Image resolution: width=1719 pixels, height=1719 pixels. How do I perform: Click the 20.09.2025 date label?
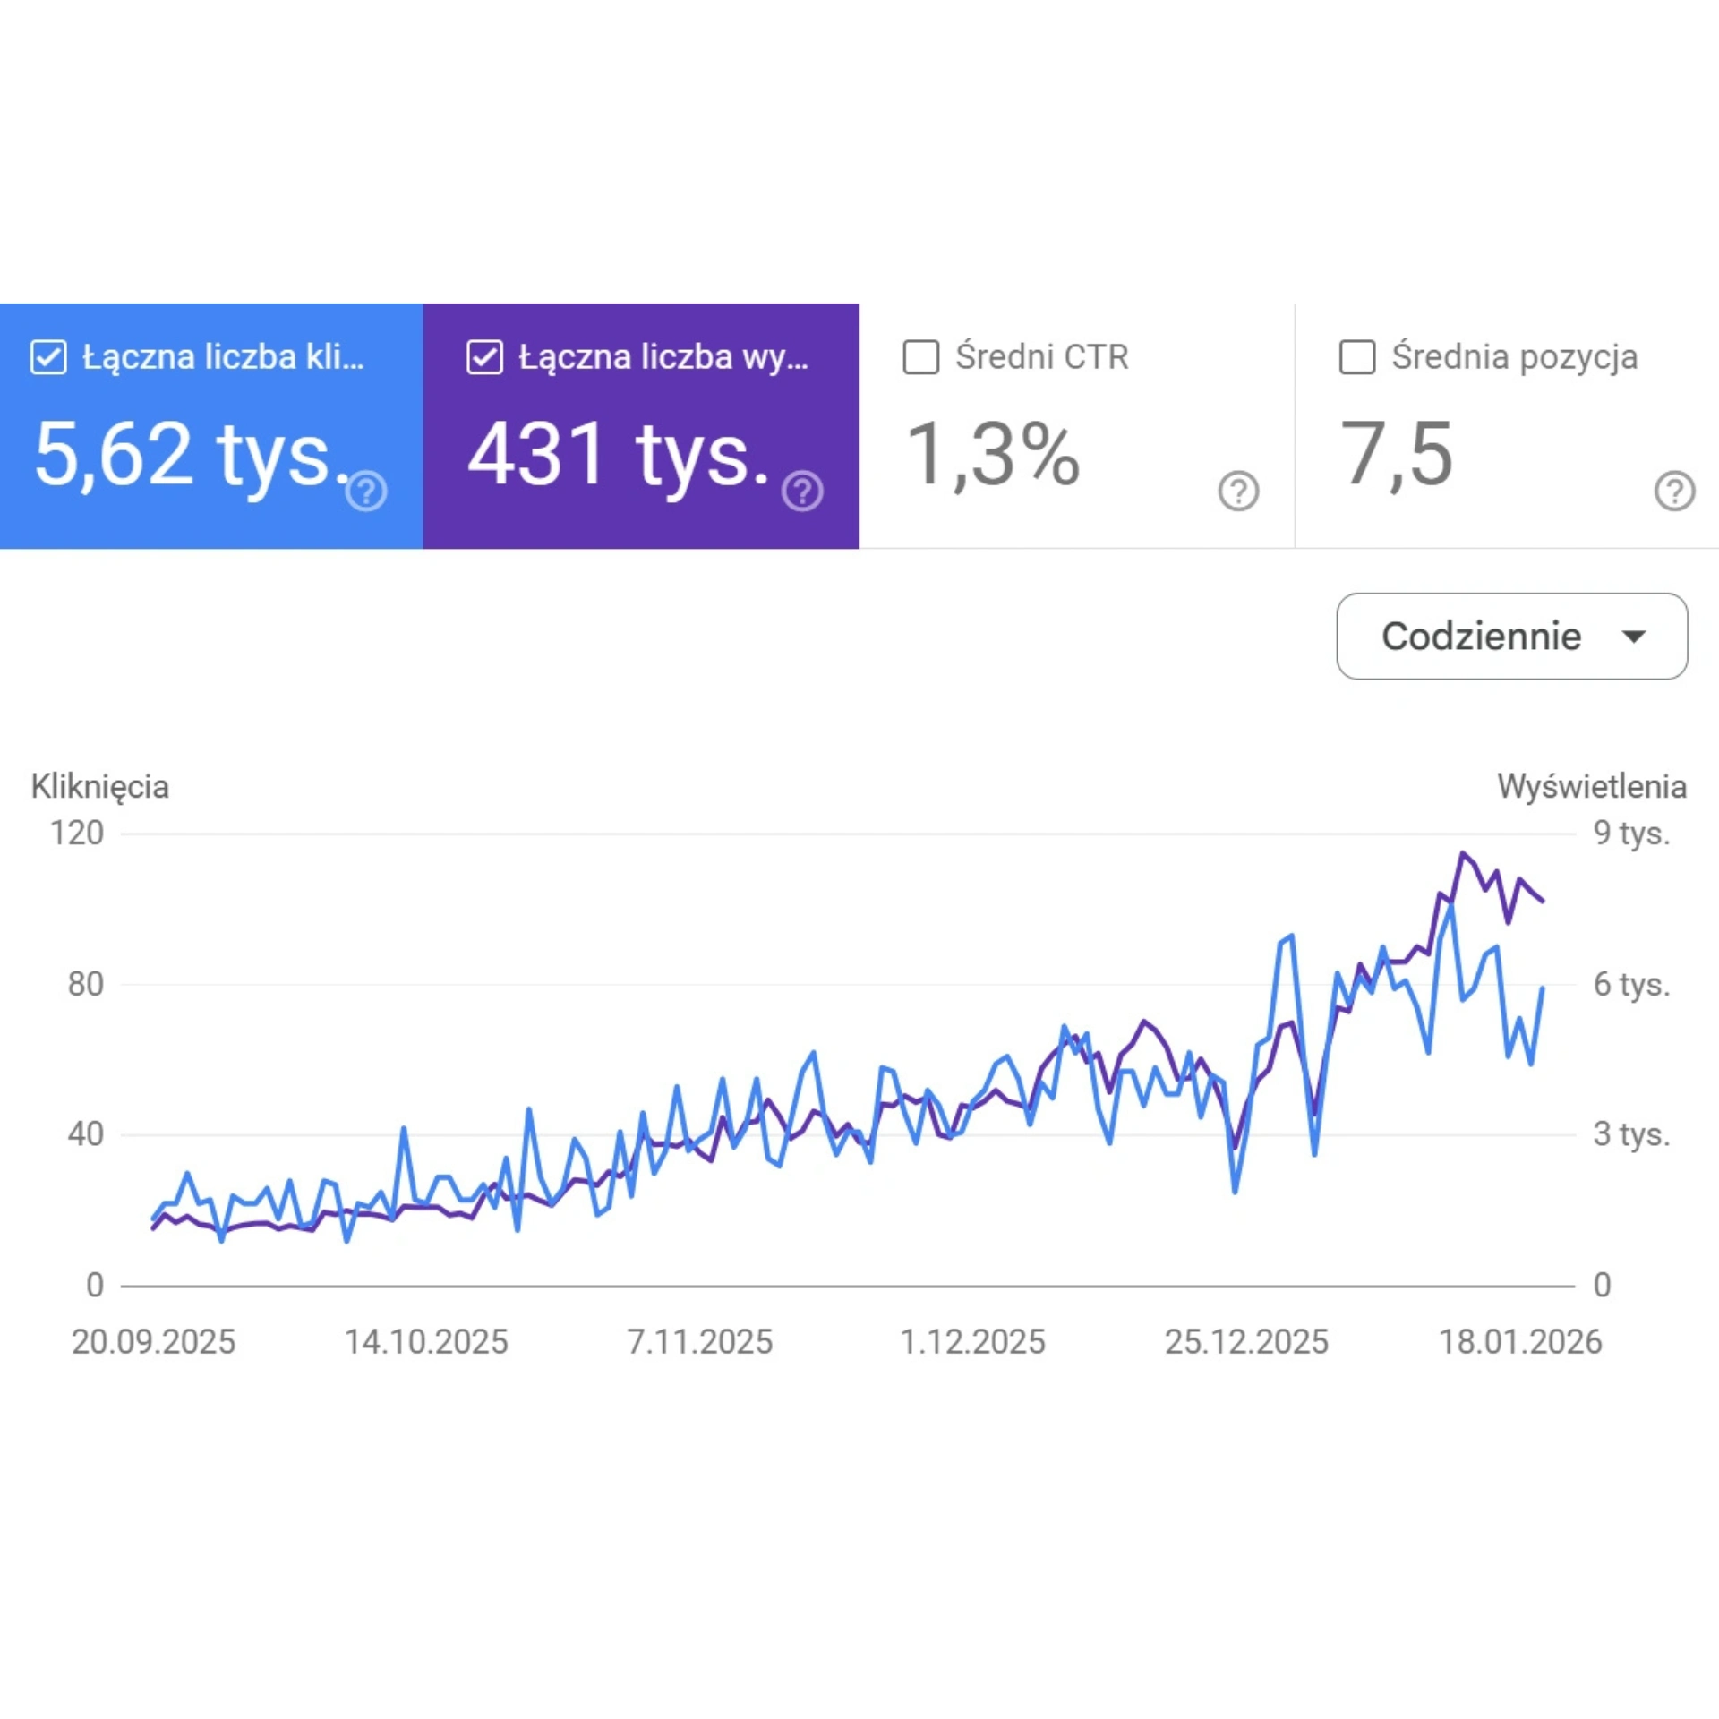click(x=153, y=1342)
